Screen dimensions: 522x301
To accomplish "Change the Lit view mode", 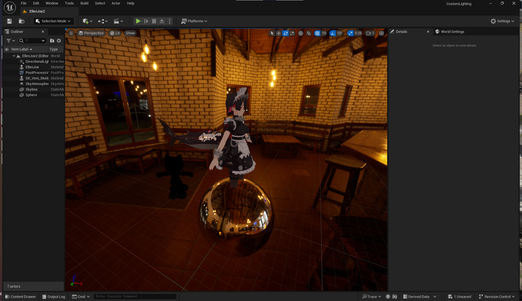I will click(x=115, y=33).
